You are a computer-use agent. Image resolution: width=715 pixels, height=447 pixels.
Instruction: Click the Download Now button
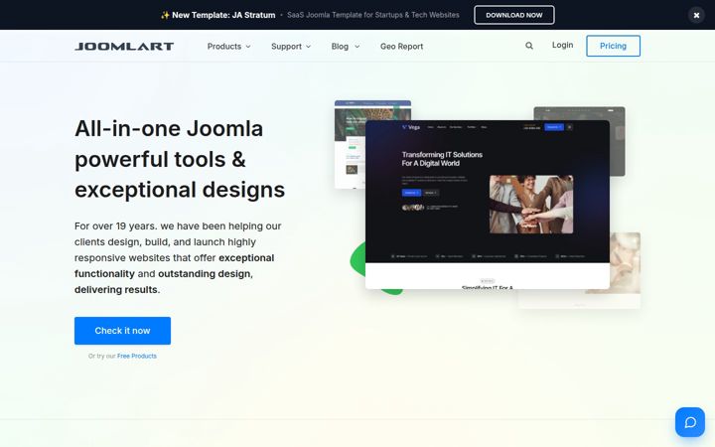pos(514,15)
